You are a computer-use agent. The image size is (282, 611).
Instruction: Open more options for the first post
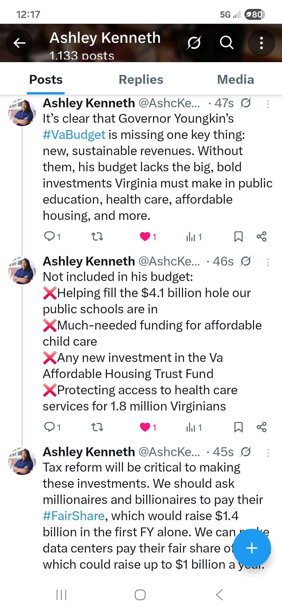(x=268, y=104)
